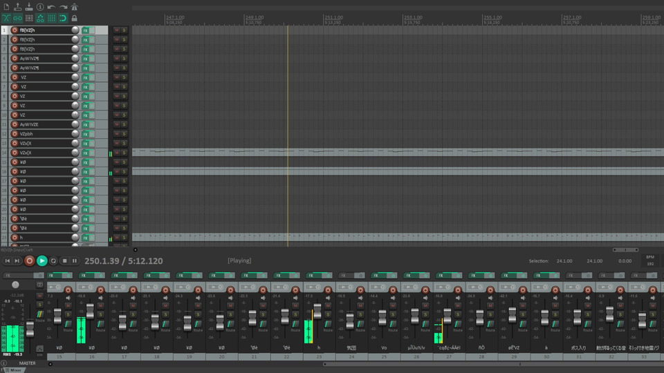The width and height of the screenshot is (664, 373).
Task: Open the master track FX button
Action: click(x=19, y=276)
